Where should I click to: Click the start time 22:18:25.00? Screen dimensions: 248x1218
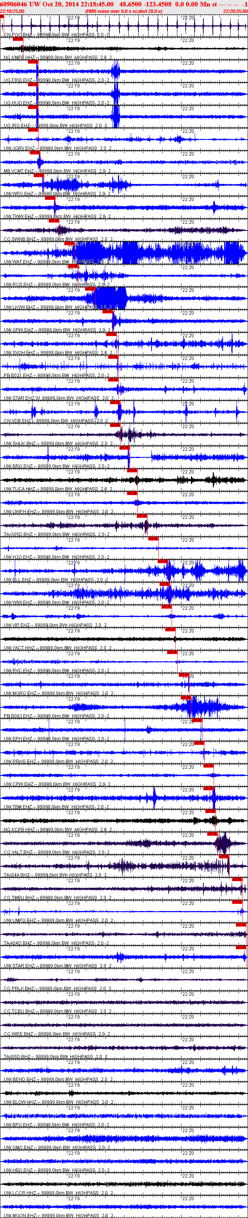[12, 11]
